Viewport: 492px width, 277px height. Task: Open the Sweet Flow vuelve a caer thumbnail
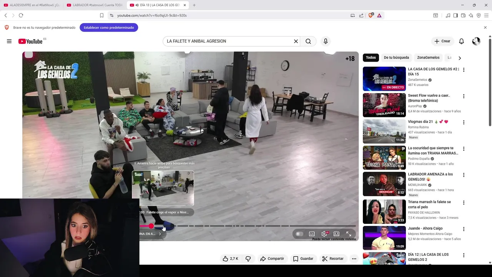point(384,105)
